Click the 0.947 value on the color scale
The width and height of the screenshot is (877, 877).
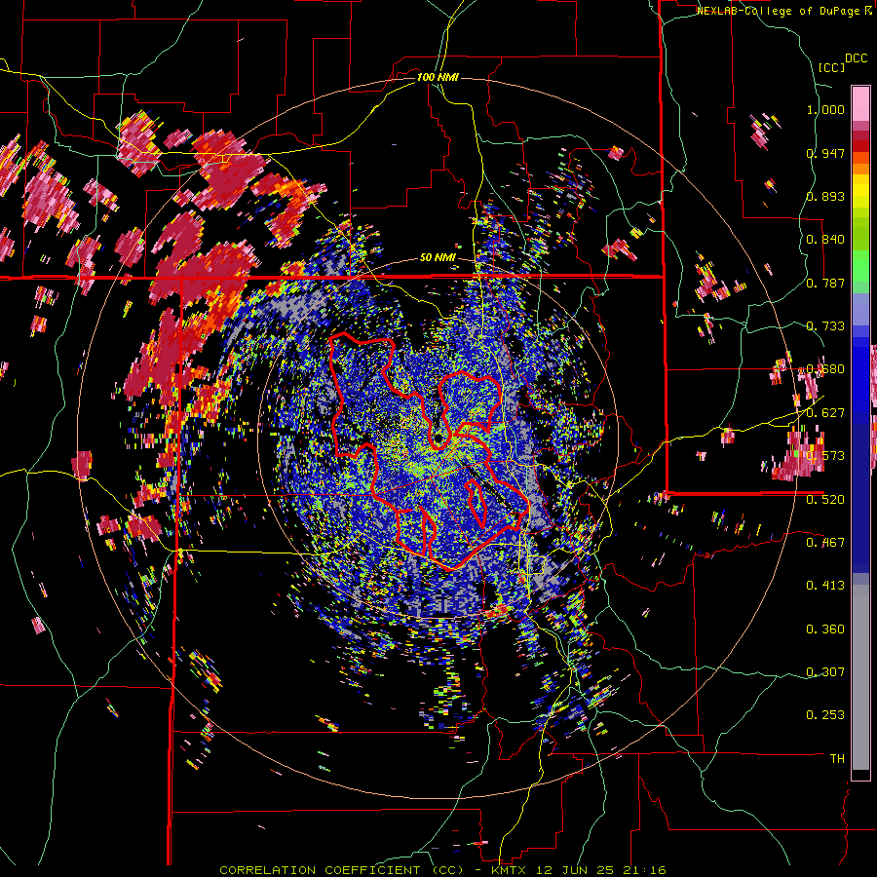pos(825,153)
